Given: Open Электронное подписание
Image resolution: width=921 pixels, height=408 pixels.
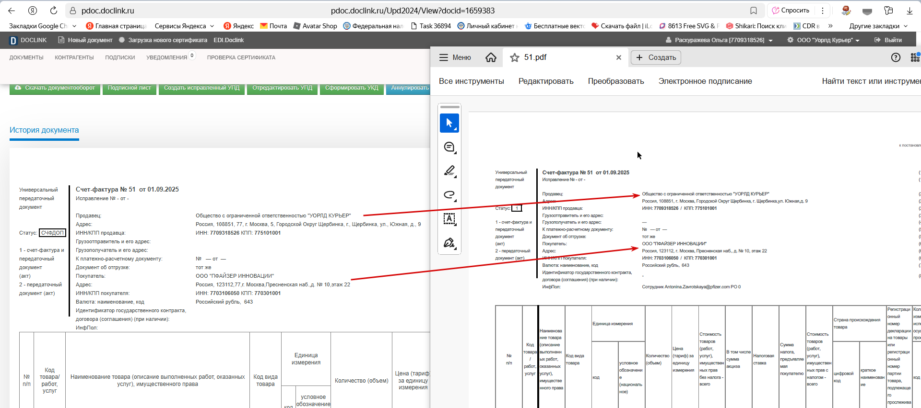Looking at the screenshot, I should pos(705,81).
